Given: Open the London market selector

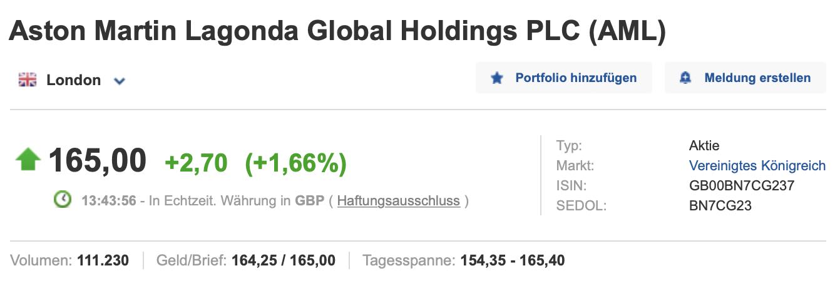Looking at the screenshot, I should [73, 80].
